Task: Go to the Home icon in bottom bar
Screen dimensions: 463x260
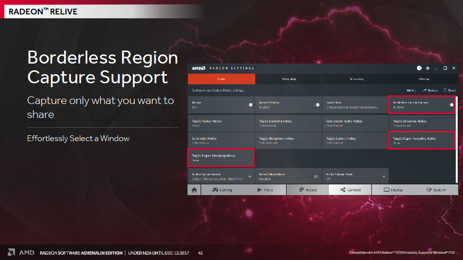Action: [x=194, y=190]
